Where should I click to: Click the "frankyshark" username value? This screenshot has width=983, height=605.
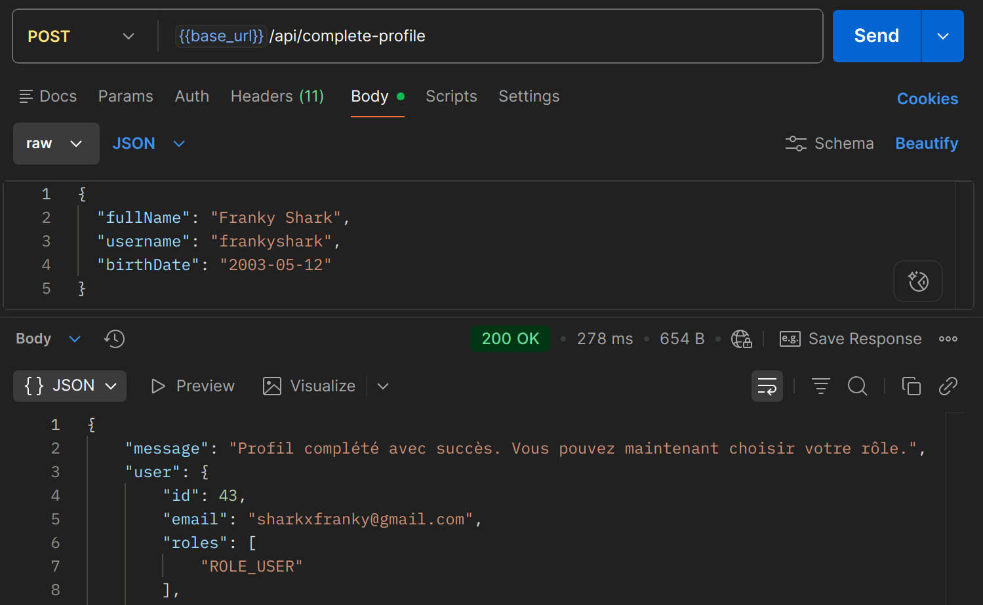click(x=271, y=241)
